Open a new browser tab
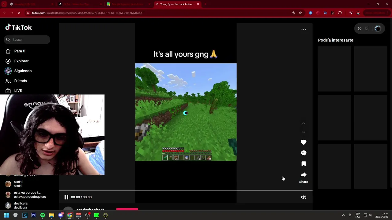This screenshot has height=220, width=392. coord(205,4)
